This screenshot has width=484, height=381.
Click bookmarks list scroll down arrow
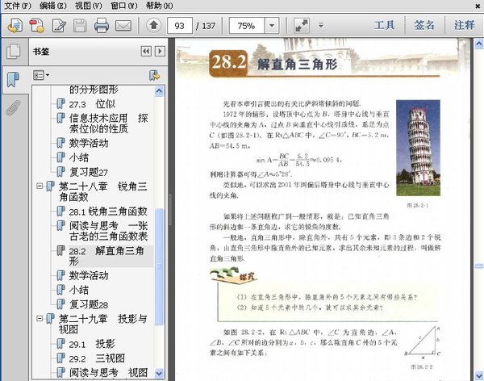pyautogui.click(x=159, y=373)
